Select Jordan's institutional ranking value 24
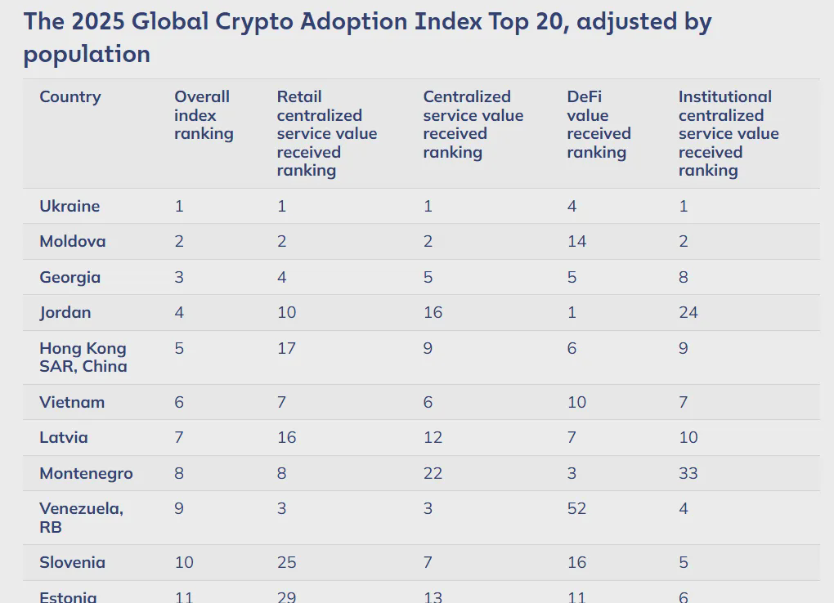 pos(688,313)
